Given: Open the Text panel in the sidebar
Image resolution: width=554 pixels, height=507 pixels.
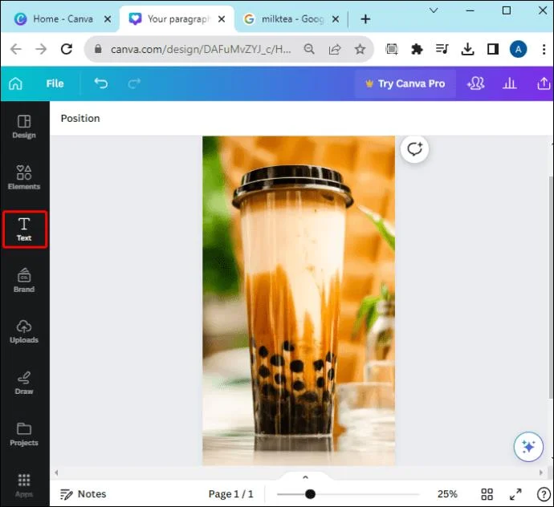Looking at the screenshot, I should 24,229.
